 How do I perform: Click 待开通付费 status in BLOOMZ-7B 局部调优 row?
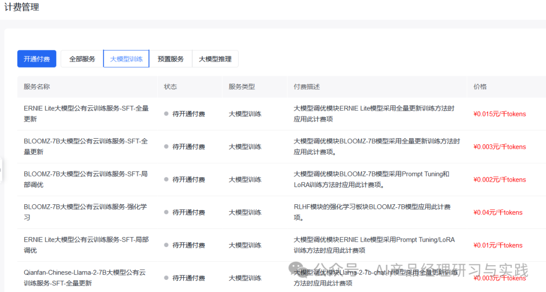coord(185,180)
